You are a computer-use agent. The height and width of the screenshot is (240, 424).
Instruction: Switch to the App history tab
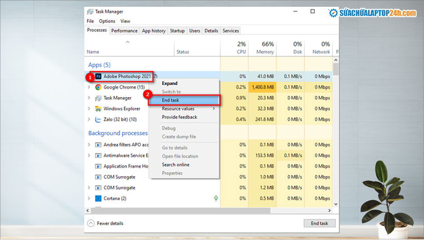tap(154, 30)
